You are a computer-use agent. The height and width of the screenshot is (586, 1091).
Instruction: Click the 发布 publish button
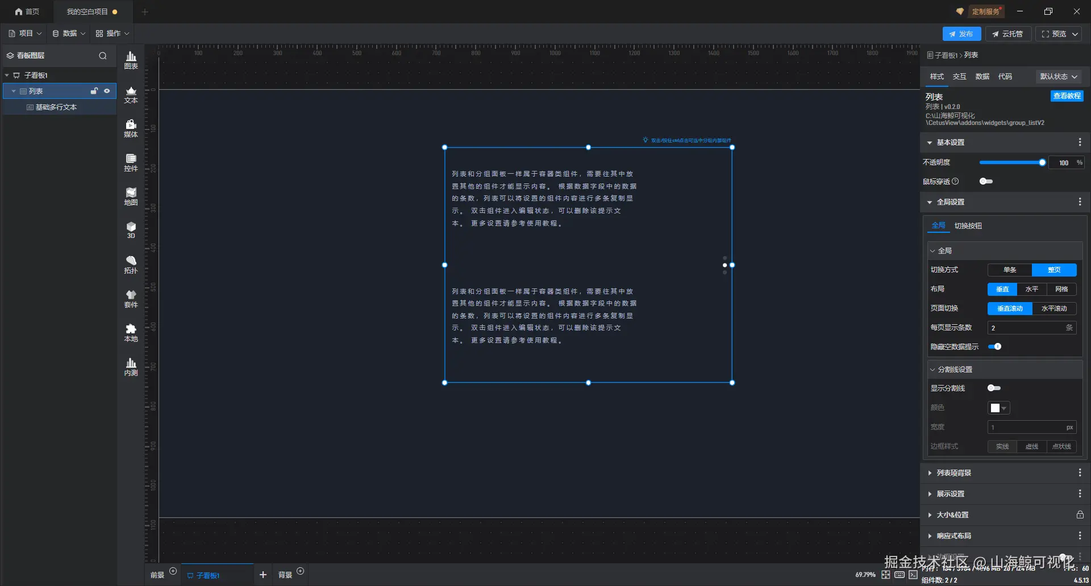961,34
